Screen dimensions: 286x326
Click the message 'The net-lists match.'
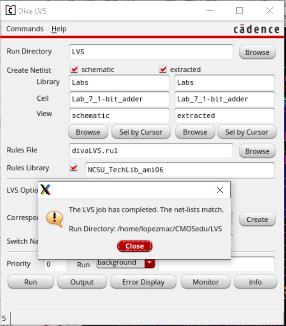click(x=192, y=210)
